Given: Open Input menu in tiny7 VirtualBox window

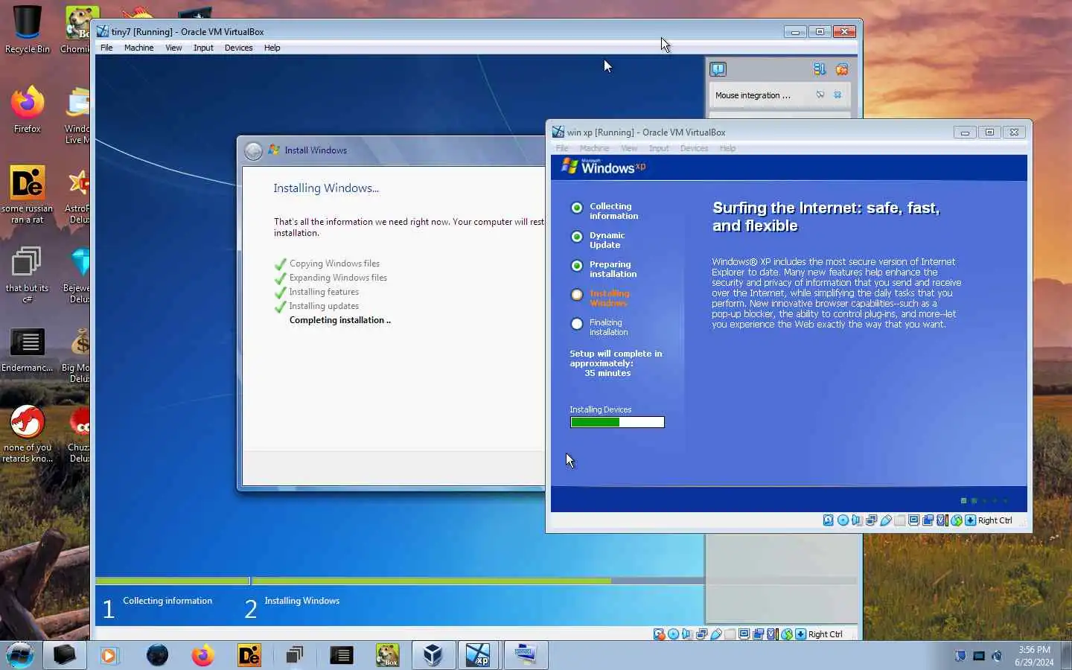Looking at the screenshot, I should (203, 48).
